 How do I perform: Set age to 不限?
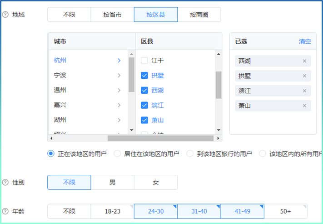point(69,211)
